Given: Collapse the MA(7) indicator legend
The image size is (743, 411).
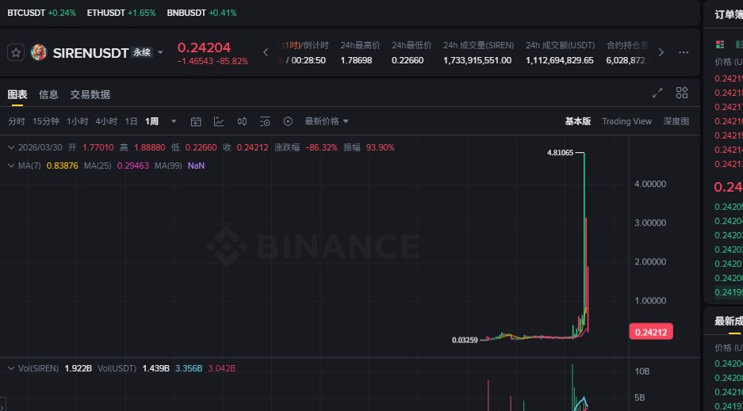Looking at the screenshot, I should (11, 166).
